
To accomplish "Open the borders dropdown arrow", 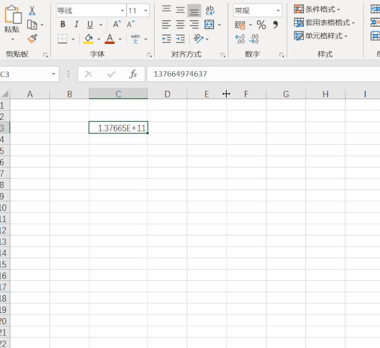I will coord(73,39).
